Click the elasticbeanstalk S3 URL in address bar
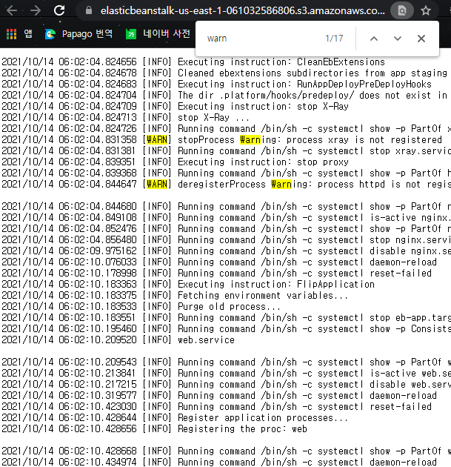451x467 pixels. click(x=242, y=10)
